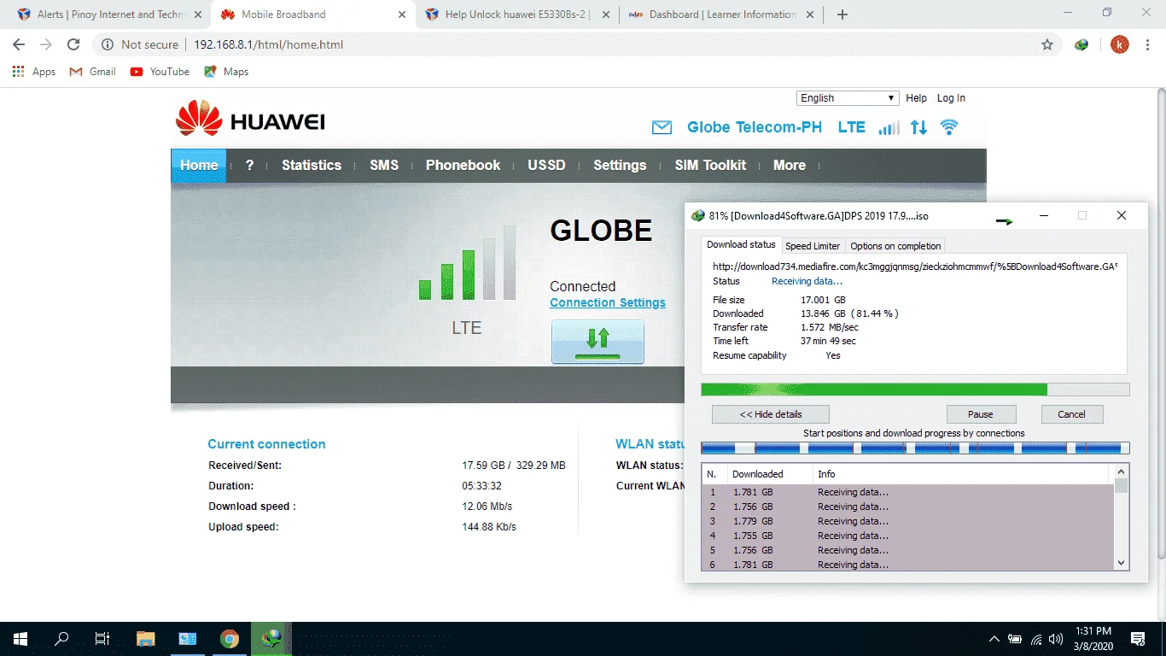
Task: Click the connections progress segments bar
Action: click(915, 448)
